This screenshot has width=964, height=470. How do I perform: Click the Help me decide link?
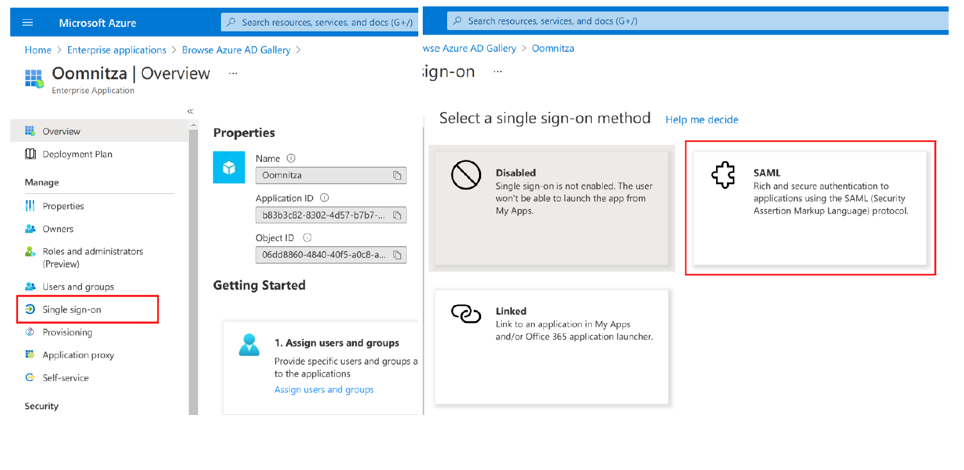(701, 120)
